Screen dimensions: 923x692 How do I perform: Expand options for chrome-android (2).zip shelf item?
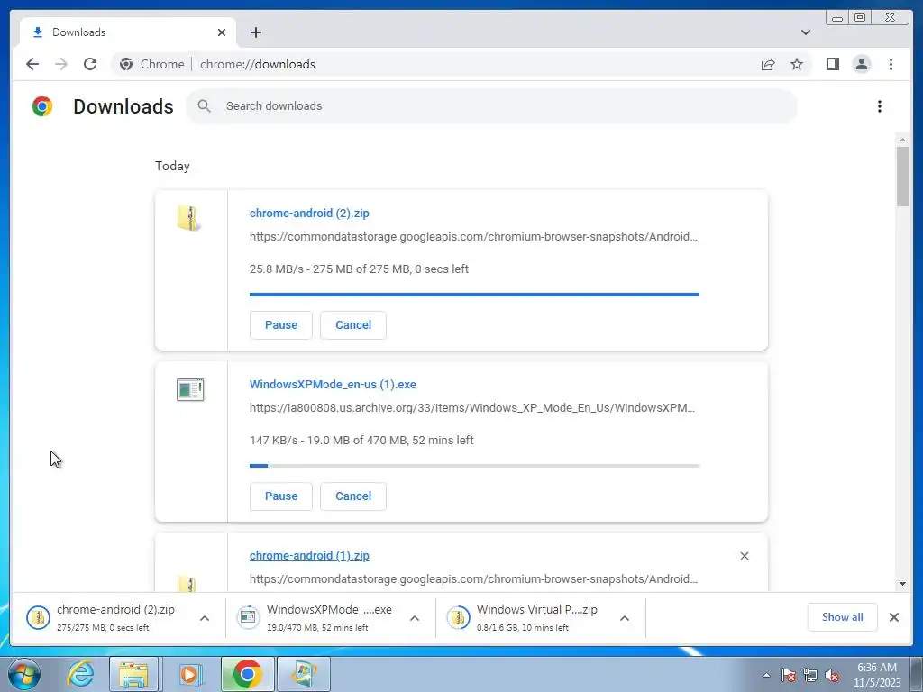pos(205,618)
